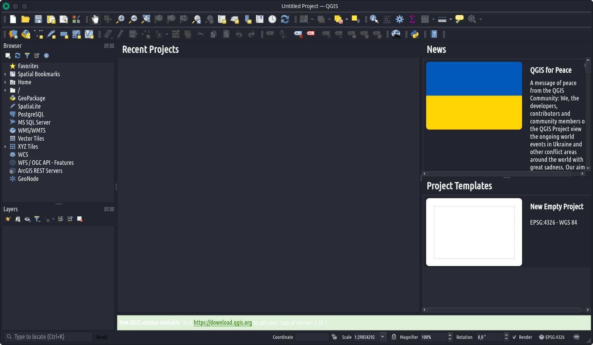593x345 pixels.
Task: Refresh the Browser panel
Action: coord(18,56)
